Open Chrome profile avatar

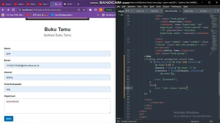[101, 10]
